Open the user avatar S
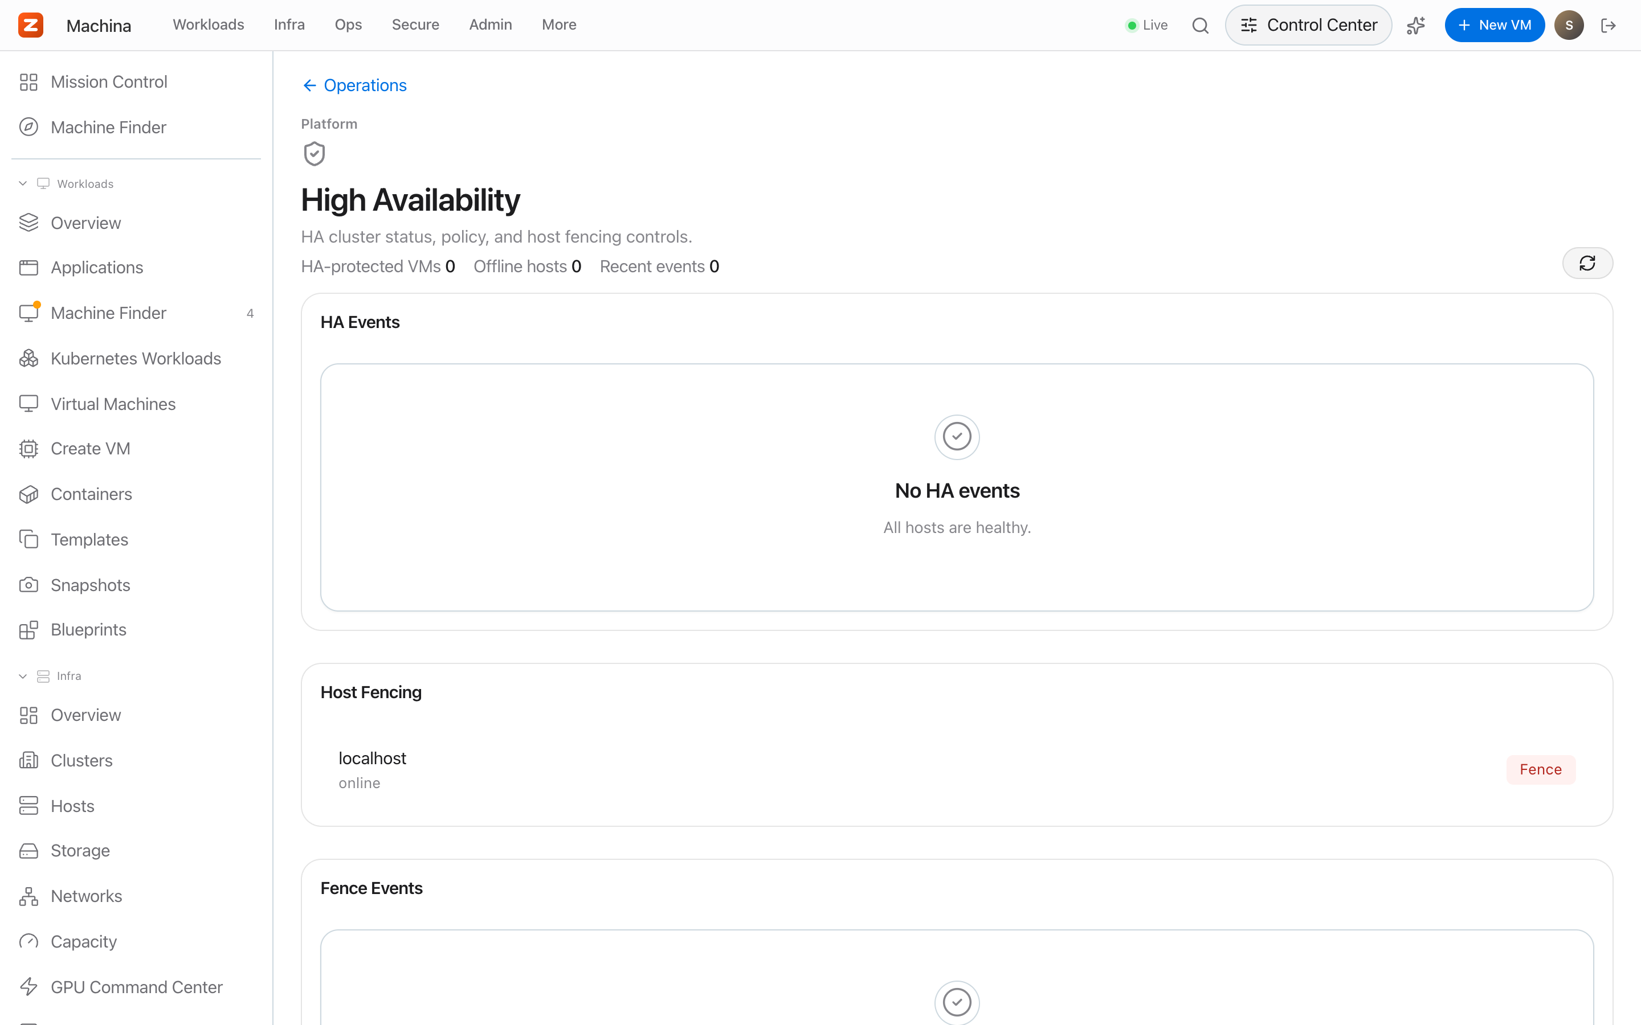This screenshot has height=1025, width=1641. coord(1569,25)
